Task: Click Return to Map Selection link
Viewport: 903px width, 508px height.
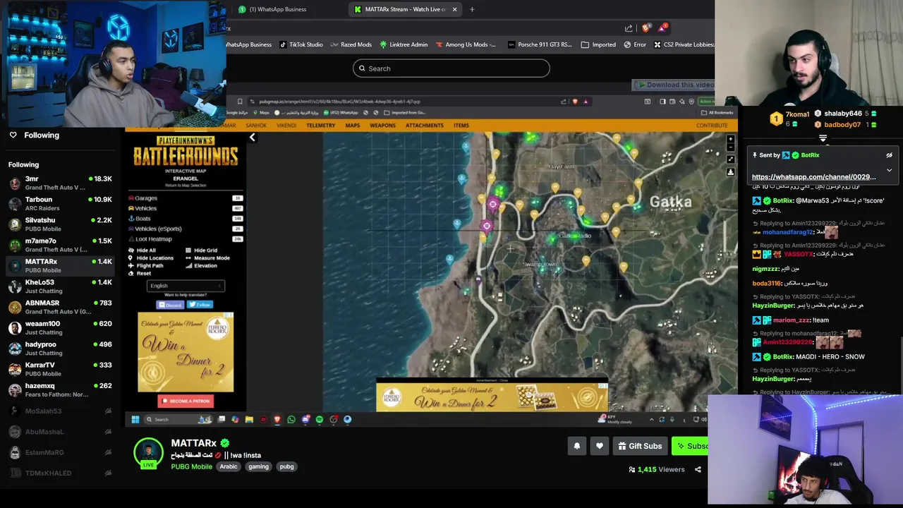Action: pyautogui.click(x=186, y=186)
